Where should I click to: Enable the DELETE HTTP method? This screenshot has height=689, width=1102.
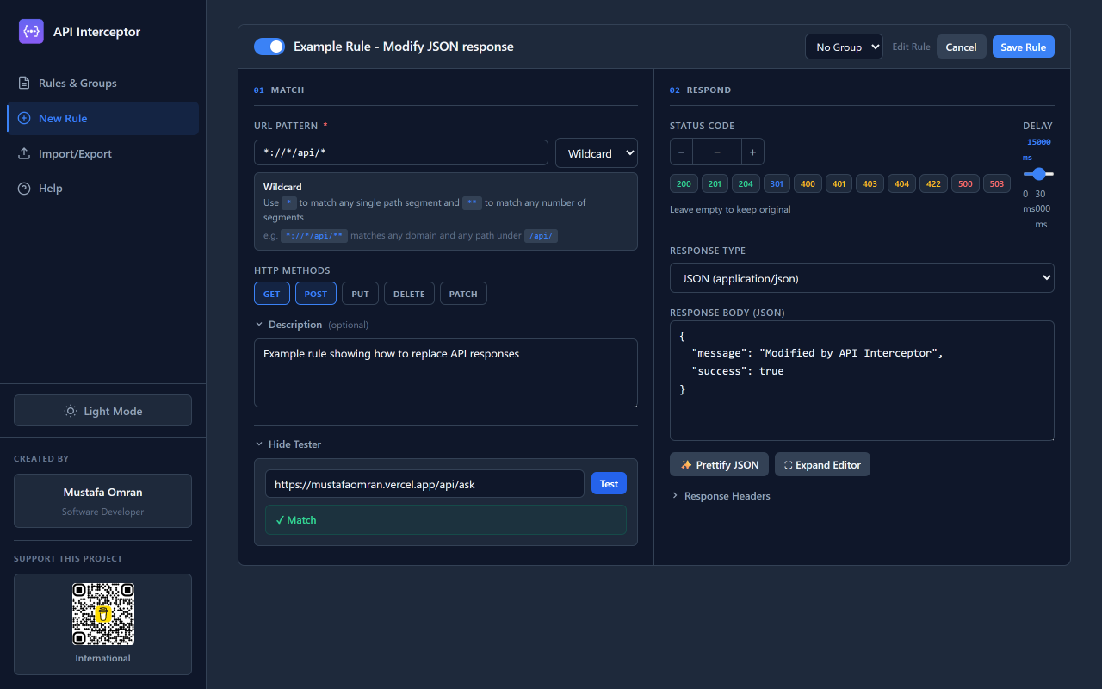pos(409,294)
